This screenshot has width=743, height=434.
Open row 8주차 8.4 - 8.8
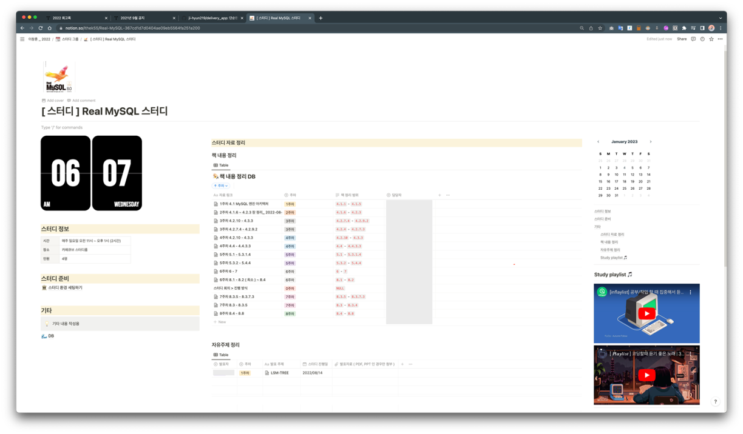pyautogui.click(x=232, y=314)
